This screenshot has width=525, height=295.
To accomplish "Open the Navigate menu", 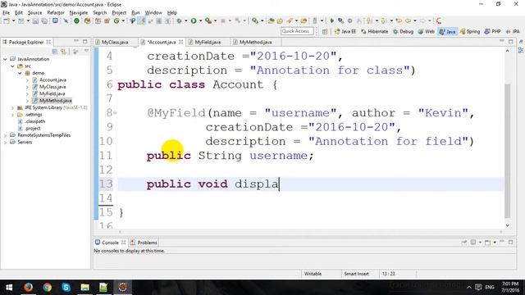I will (79, 13).
